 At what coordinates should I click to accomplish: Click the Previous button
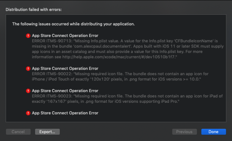click(184, 132)
